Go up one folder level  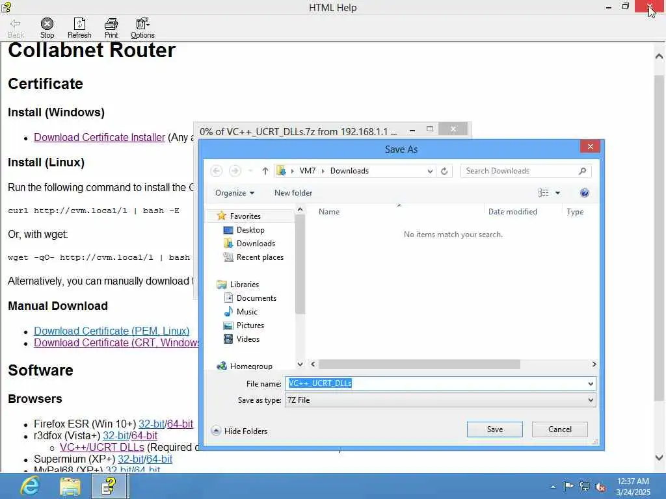coord(265,171)
